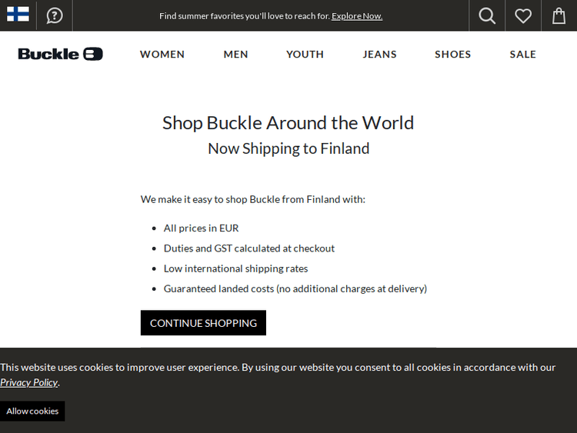Open the SHOES category
Image resolution: width=577 pixels, height=433 pixels.
(x=452, y=54)
